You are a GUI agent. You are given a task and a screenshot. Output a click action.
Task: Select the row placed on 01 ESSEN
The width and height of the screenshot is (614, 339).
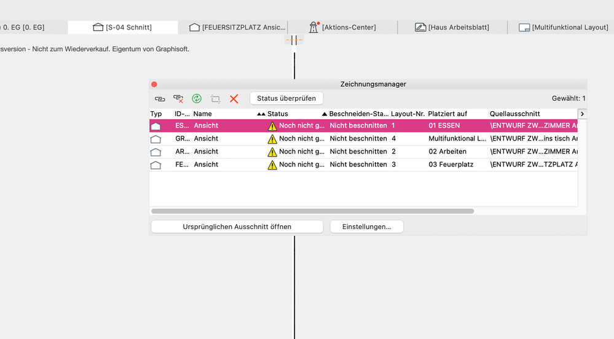pyautogui.click(x=363, y=126)
